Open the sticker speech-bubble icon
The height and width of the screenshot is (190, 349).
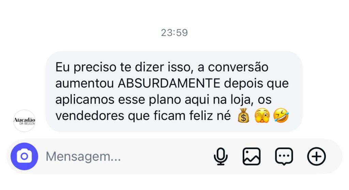tap(284, 157)
